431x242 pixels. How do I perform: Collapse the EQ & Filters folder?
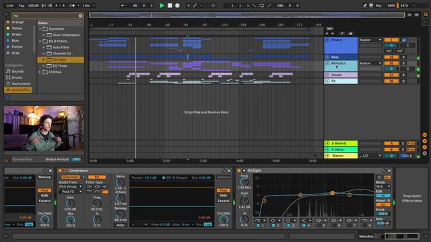40,41
